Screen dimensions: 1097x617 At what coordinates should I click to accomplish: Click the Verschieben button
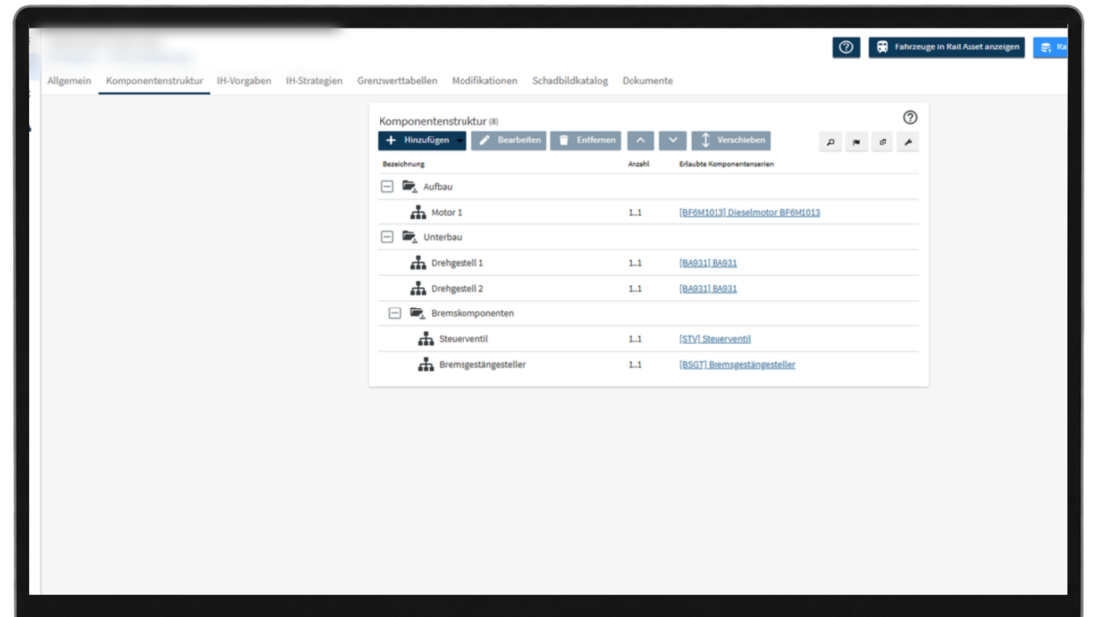730,140
